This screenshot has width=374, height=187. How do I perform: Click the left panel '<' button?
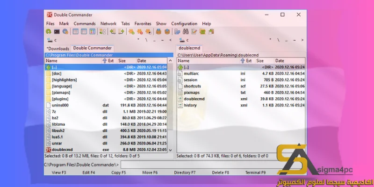pos(170,40)
